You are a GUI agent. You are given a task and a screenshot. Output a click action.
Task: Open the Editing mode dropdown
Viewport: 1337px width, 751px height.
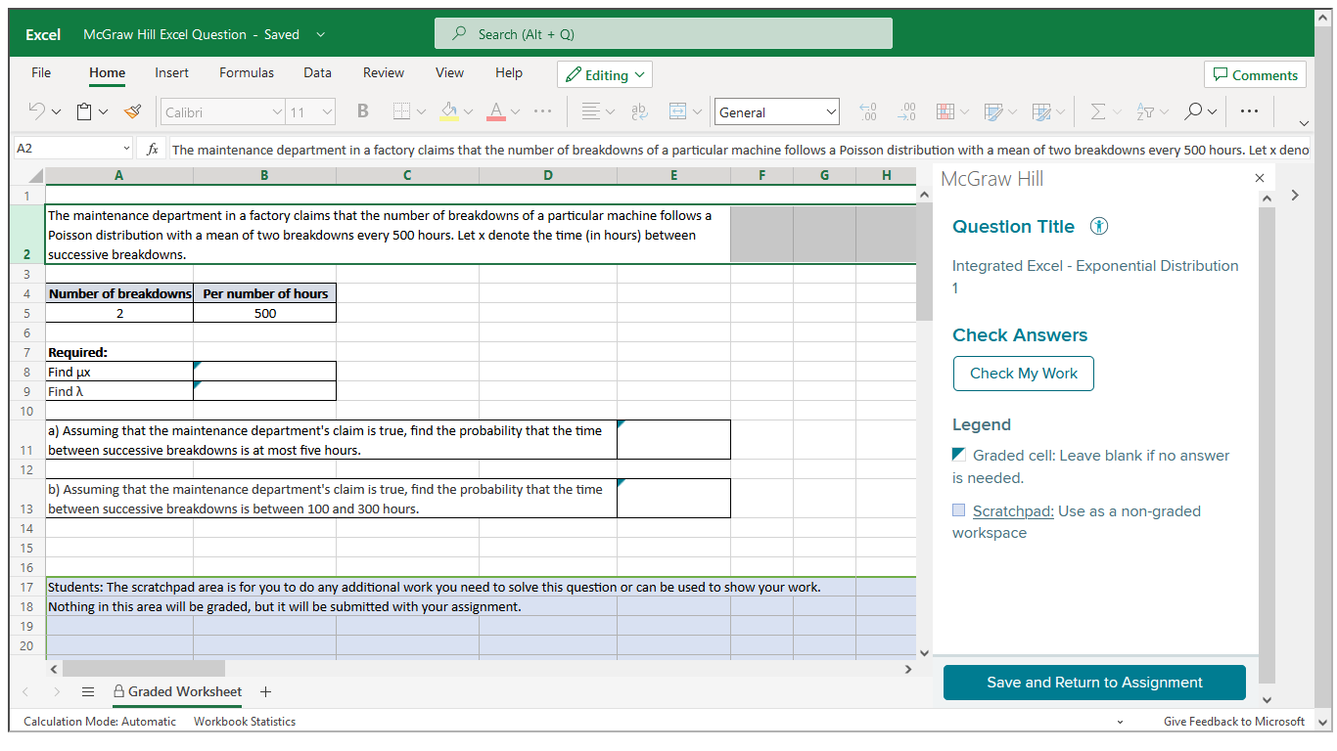click(x=605, y=75)
